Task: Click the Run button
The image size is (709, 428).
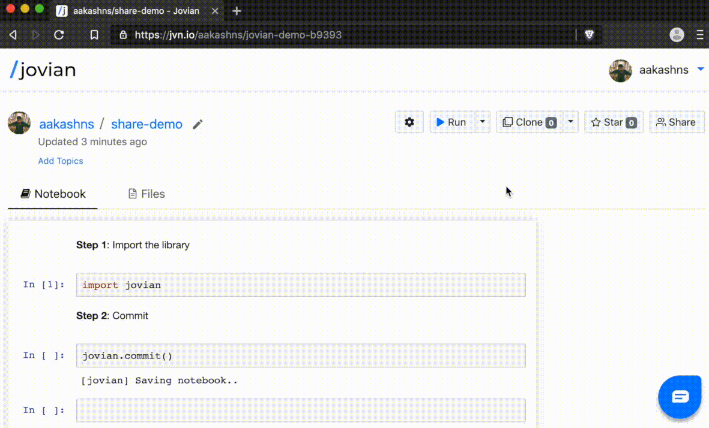Action: (x=451, y=122)
